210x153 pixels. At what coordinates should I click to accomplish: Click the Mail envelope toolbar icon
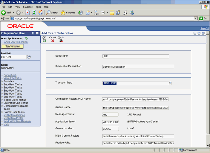[88, 13]
